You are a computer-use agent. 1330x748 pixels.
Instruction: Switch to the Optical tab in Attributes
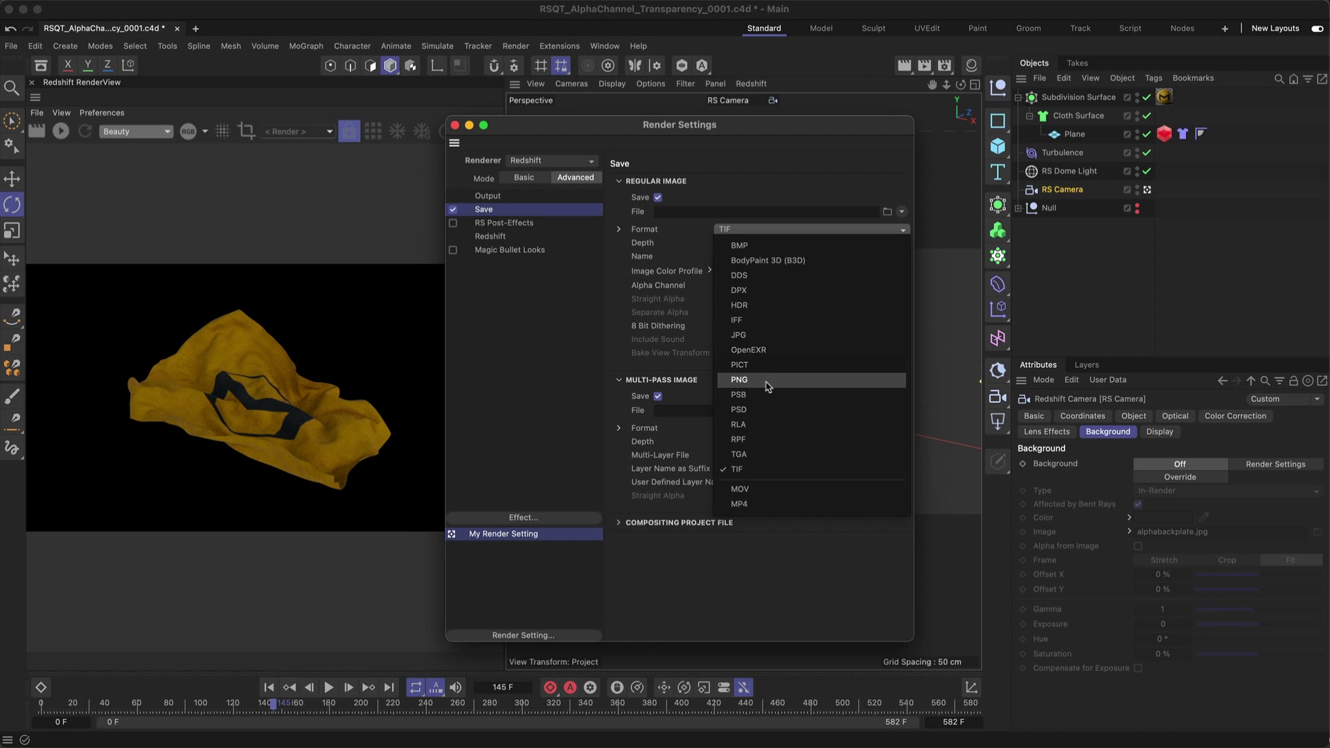pyautogui.click(x=1175, y=416)
